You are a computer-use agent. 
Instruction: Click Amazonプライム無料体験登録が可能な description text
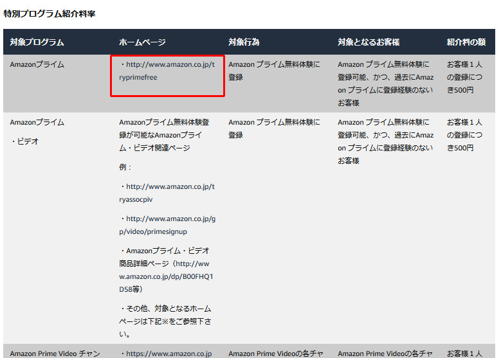pyautogui.click(x=164, y=135)
